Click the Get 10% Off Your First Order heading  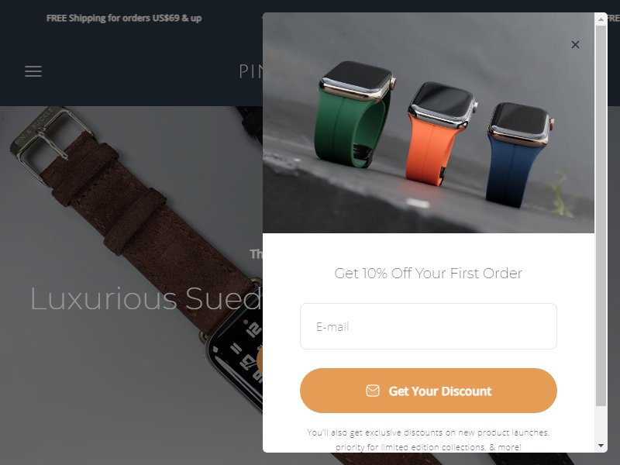coord(429,274)
